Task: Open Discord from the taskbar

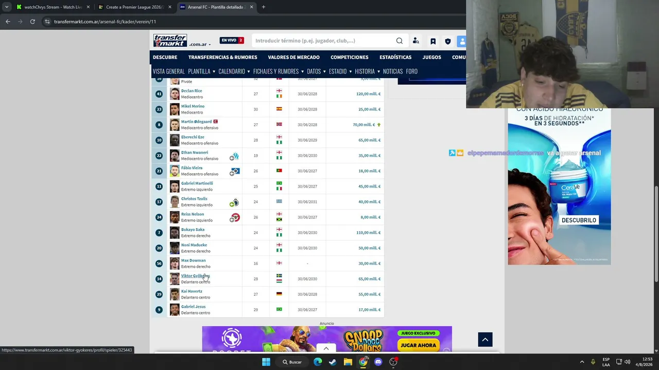Action: [378, 362]
